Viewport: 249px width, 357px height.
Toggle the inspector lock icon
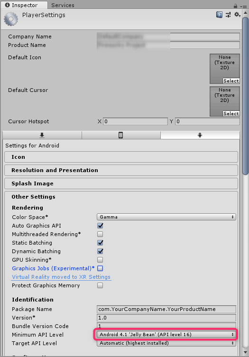pos(236,6)
